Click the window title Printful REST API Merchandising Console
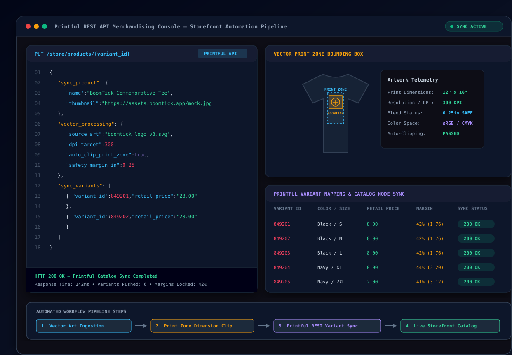512x355 pixels. click(x=170, y=26)
